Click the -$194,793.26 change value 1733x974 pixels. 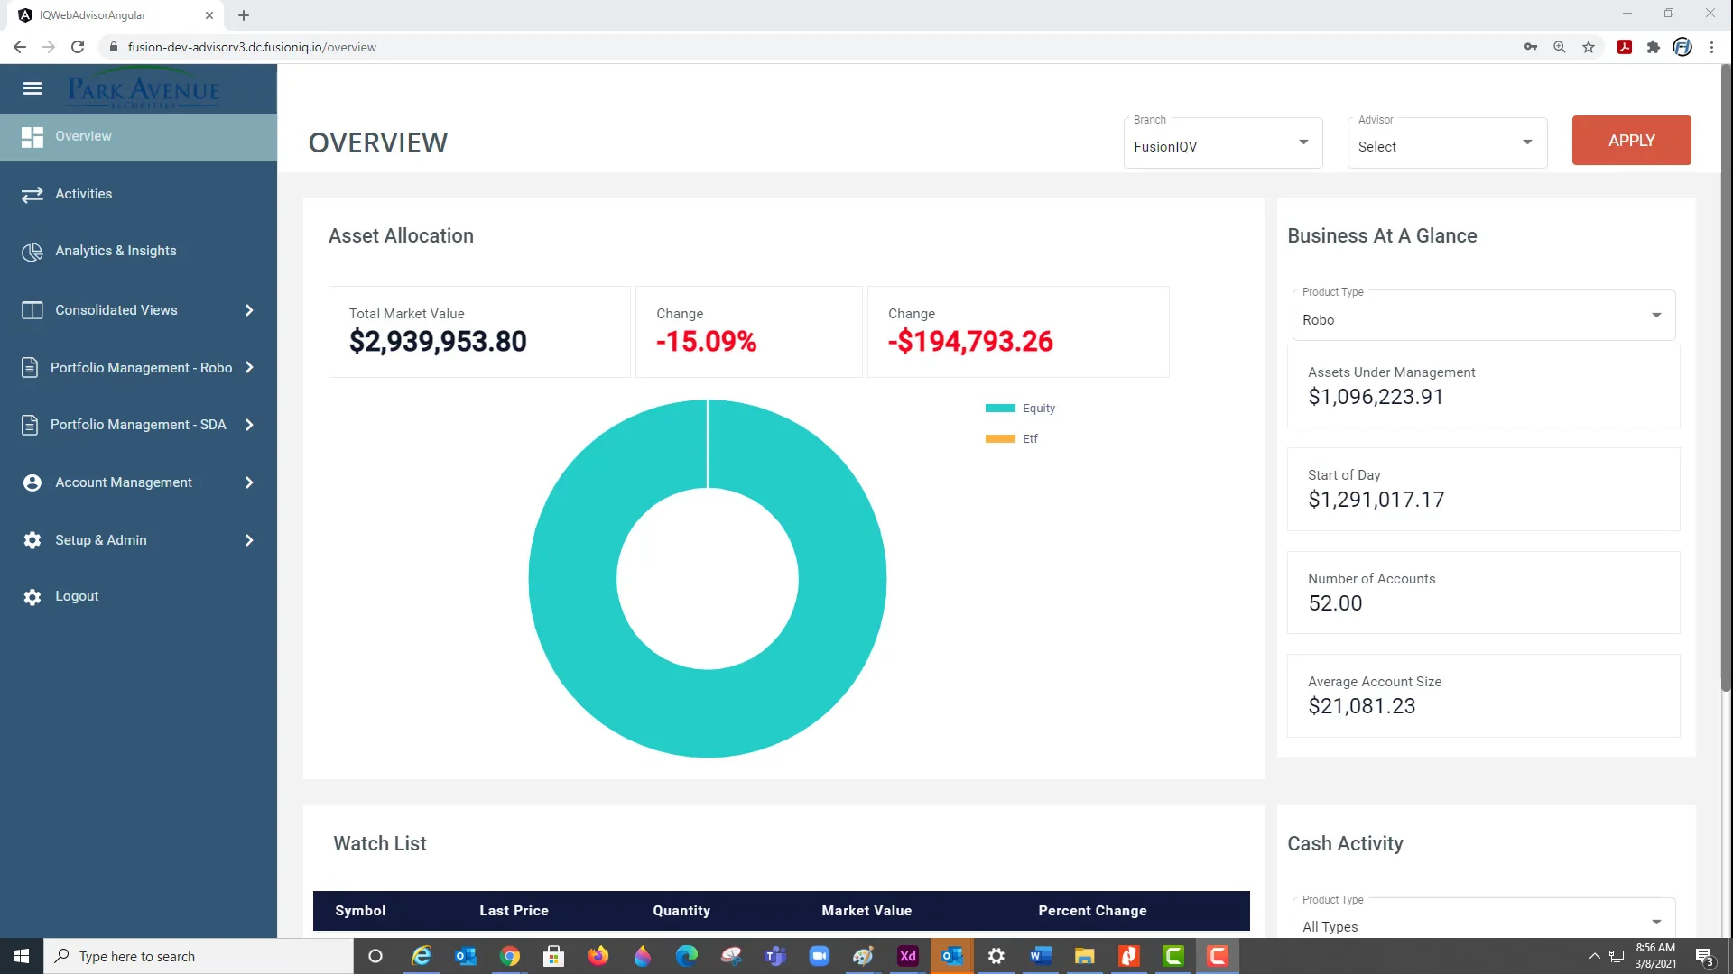click(x=970, y=342)
